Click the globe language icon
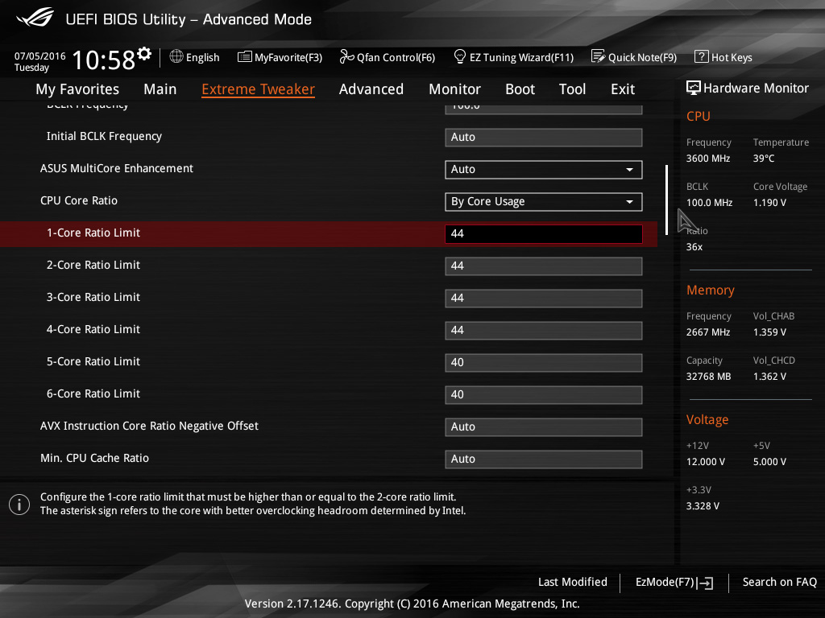The height and width of the screenshot is (618, 825). (176, 56)
